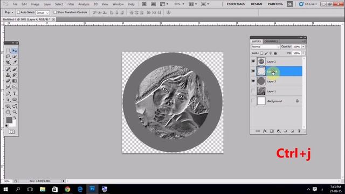Launch Mini Bridge from application bar

tap(153, 4)
